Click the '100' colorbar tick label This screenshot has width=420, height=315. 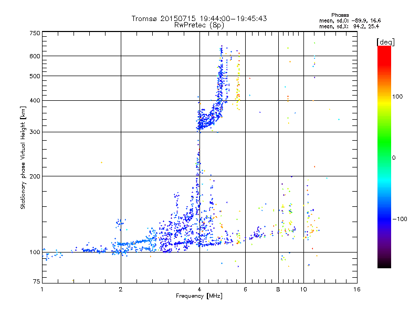(x=397, y=97)
